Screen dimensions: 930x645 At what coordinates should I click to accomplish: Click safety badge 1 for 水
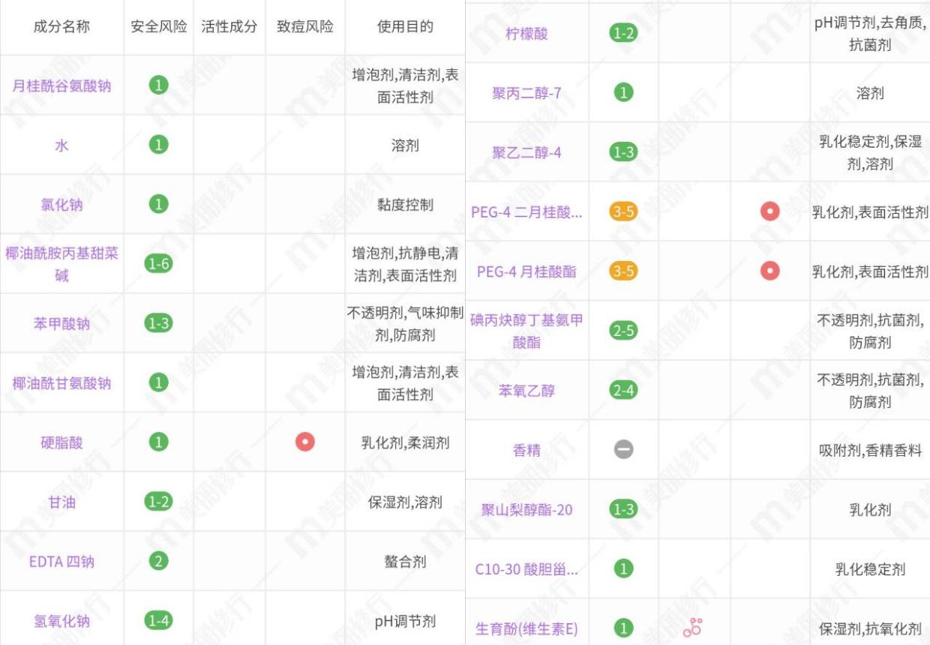tap(158, 144)
